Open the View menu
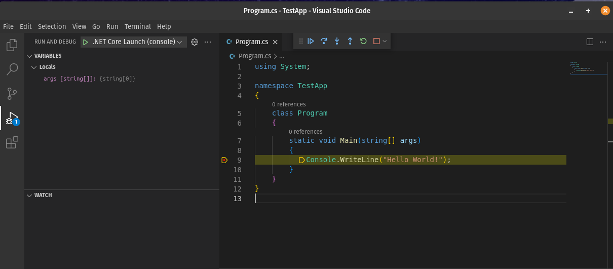Image resolution: width=613 pixels, height=269 pixels. 80,26
